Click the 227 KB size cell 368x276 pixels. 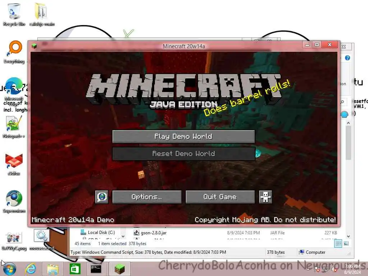point(331,233)
